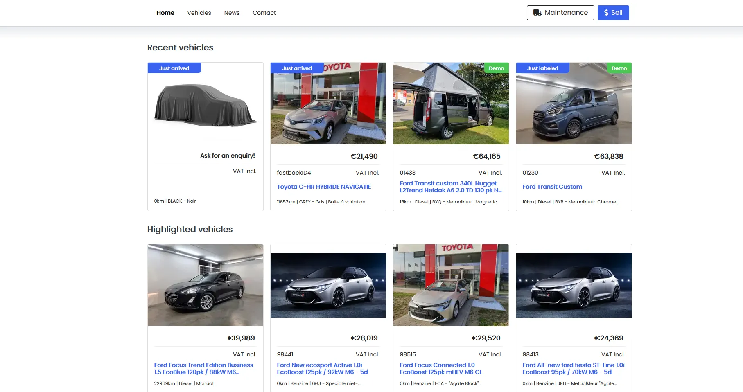Click the reference number 98413
Screen dimensions: 743x392
531,354
